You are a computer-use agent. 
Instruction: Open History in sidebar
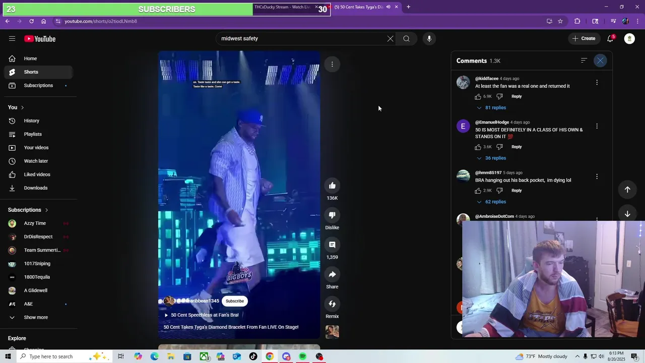(38, 121)
